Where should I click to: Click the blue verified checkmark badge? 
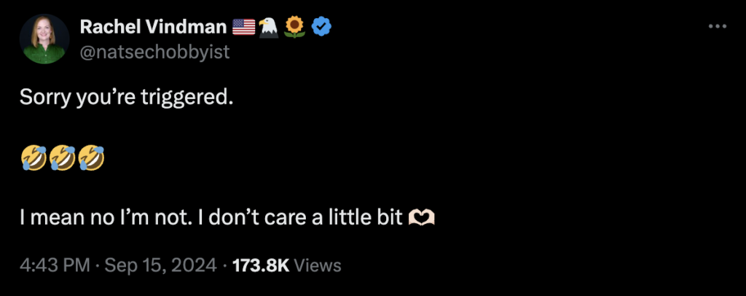pyautogui.click(x=322, y=27)
